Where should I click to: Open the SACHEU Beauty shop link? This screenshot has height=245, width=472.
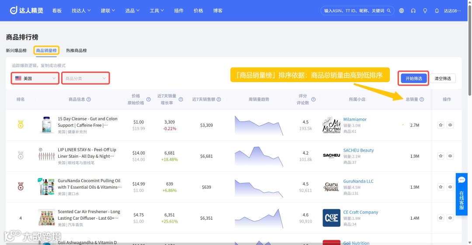tap(358, 150)
